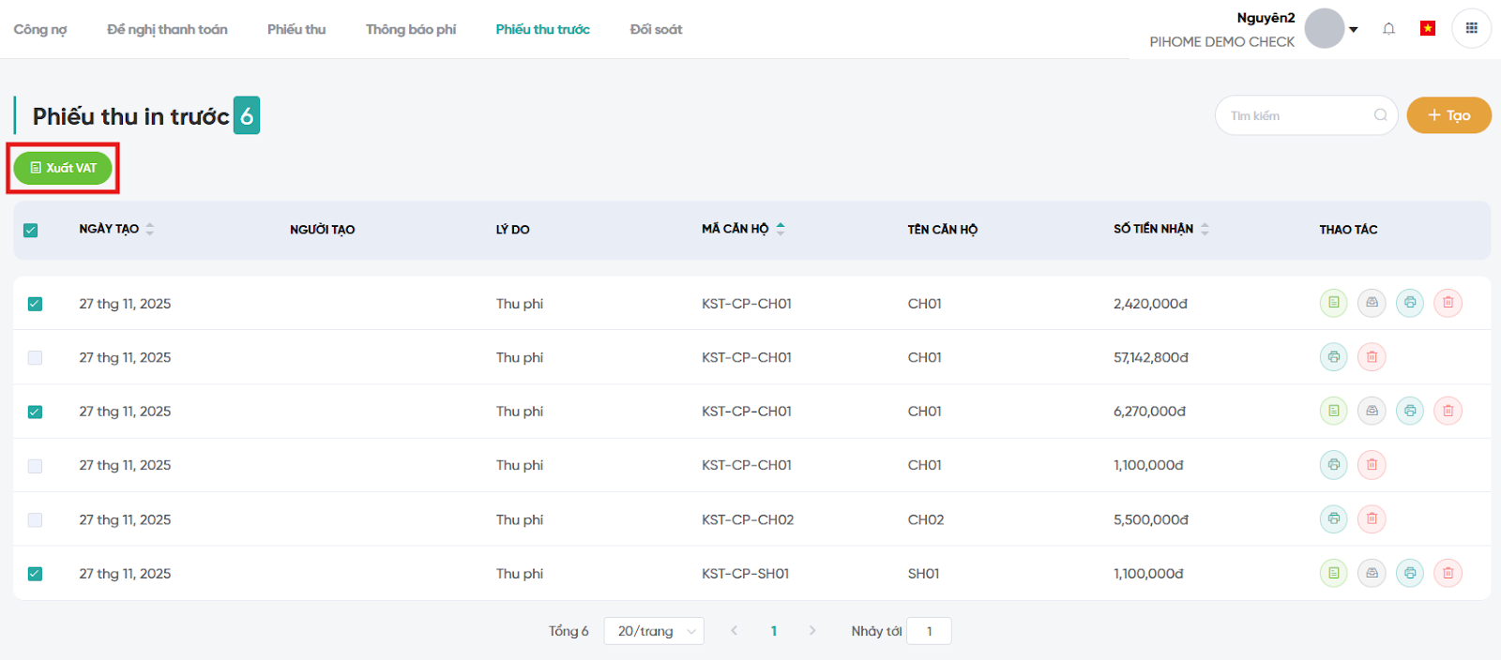
Task: Switch to the Phiếu thu tab
Action: [296, 29]
